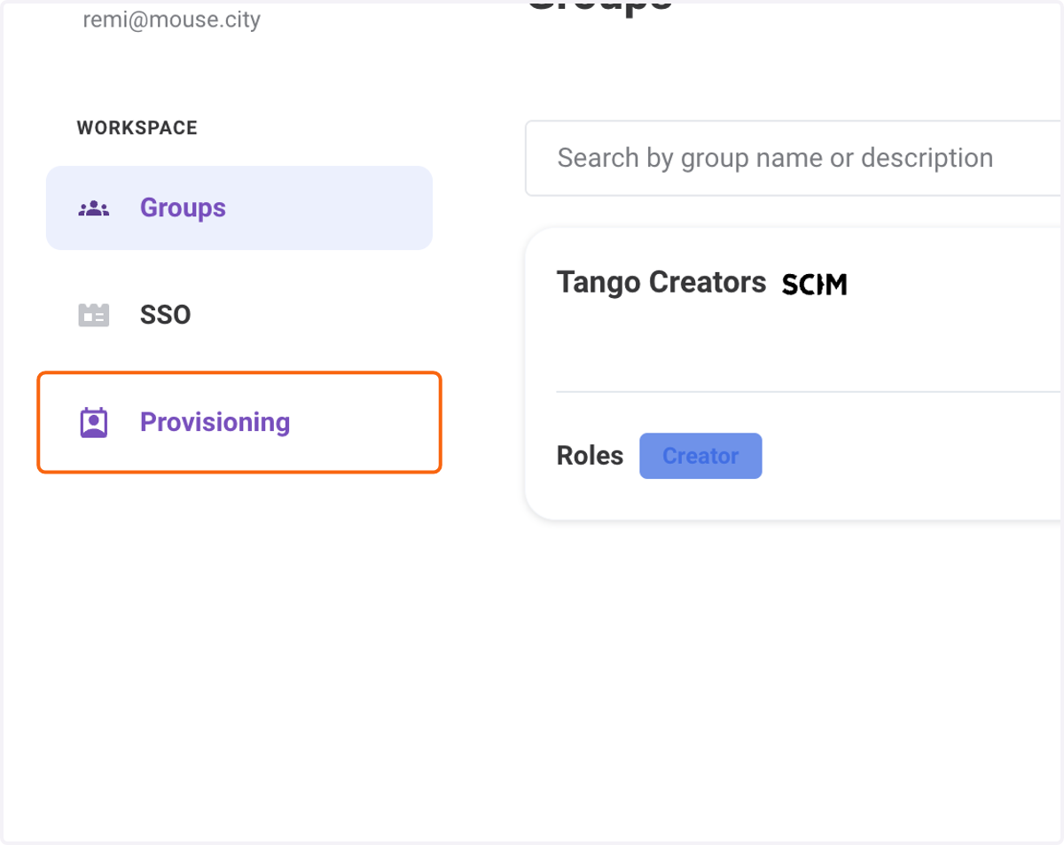Click the Roles label in group card
The width and height of the screenshot is (1064, 845).
(590, 456)
